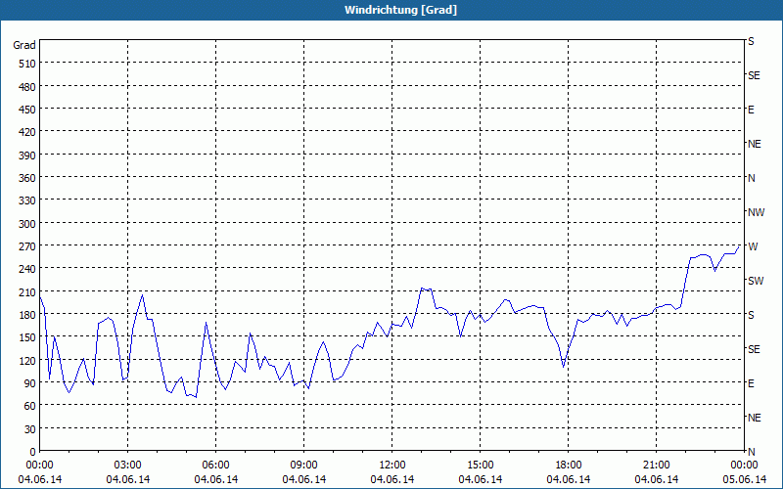Click the 300 y-axis value
Screen dimensions: 783x489
coord(27,224)
